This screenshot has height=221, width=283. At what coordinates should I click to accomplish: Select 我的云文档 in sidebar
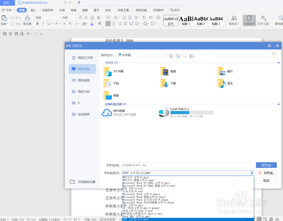click(82, 58)
